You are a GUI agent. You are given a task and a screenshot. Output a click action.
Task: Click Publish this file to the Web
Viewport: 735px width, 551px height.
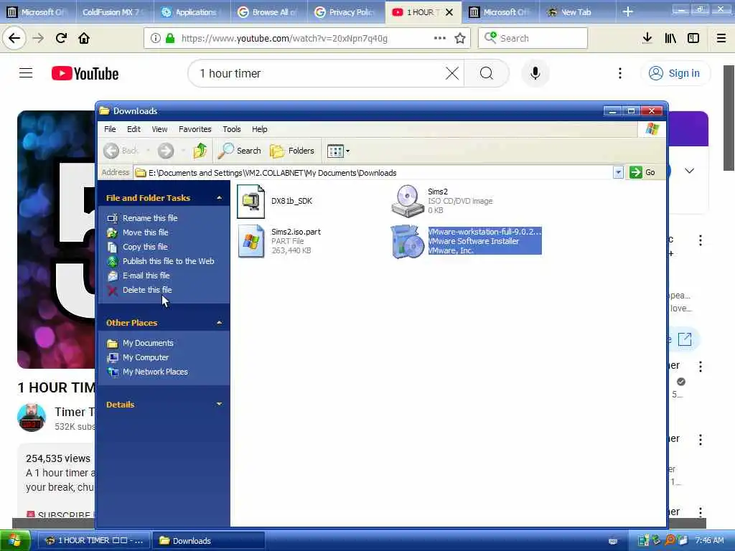click(x=168, y=261)
